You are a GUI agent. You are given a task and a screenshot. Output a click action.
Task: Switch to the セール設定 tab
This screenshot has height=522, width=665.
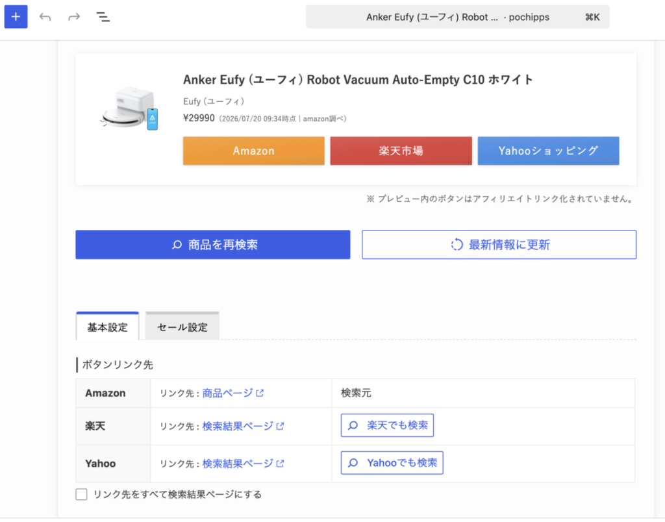coord(182,327)
